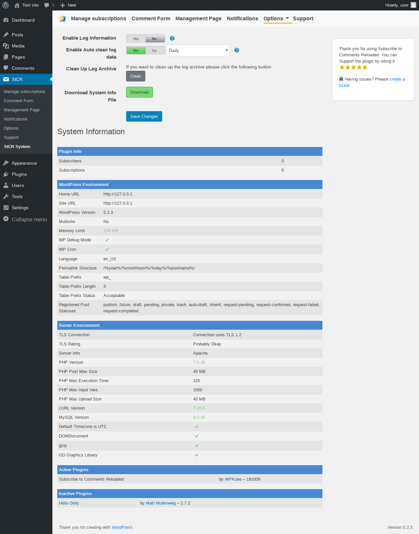
Task: Open the New content menu
Action: pyautogui.click(x=68, y=5)
